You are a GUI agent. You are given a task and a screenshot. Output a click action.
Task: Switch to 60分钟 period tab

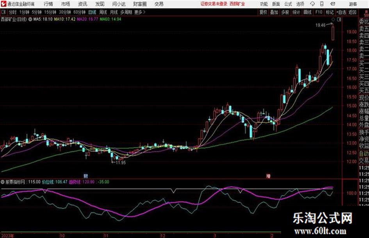point(80,12)
